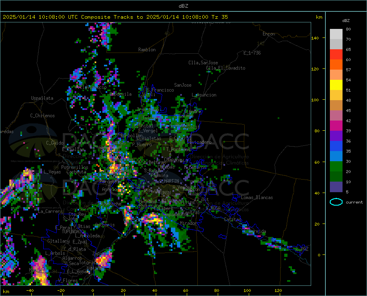Click the 'S_MARTIN' map label
Viewport: 367px width, 296px height.
169,181
